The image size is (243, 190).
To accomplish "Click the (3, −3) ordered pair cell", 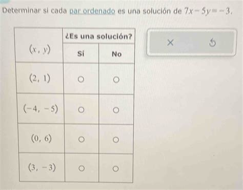I will pos(42,167).
